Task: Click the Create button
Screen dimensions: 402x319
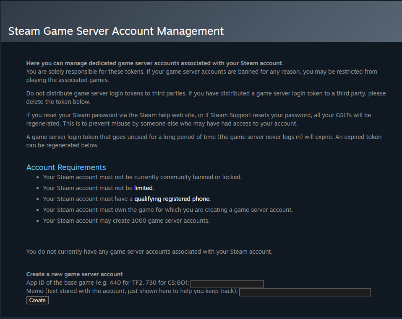Action: 37,301
